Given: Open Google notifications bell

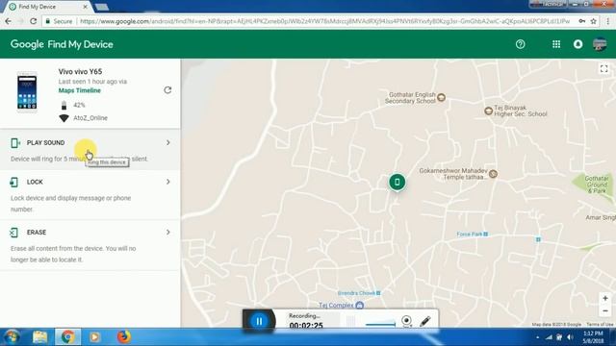Looking at the screenshot, I should [577, 44].
